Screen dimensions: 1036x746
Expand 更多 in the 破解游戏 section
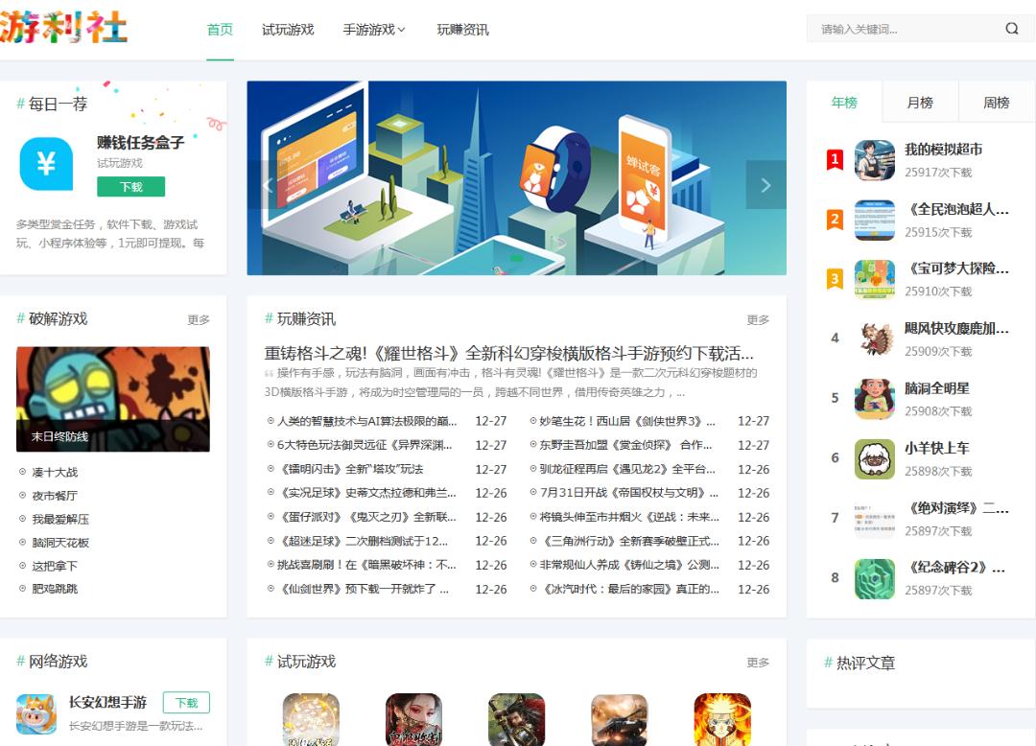[199, 320]
